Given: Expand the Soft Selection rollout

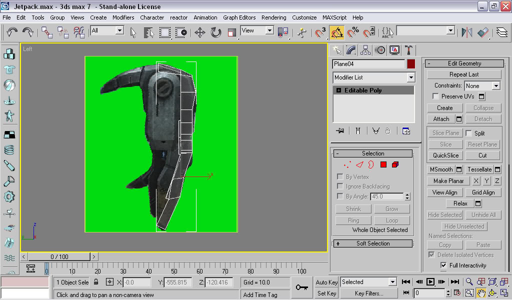Looking at the screenshot, I should 373,243.
